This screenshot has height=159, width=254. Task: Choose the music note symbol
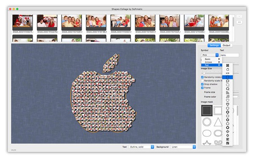pyautogui.click(x=228, y=97)
